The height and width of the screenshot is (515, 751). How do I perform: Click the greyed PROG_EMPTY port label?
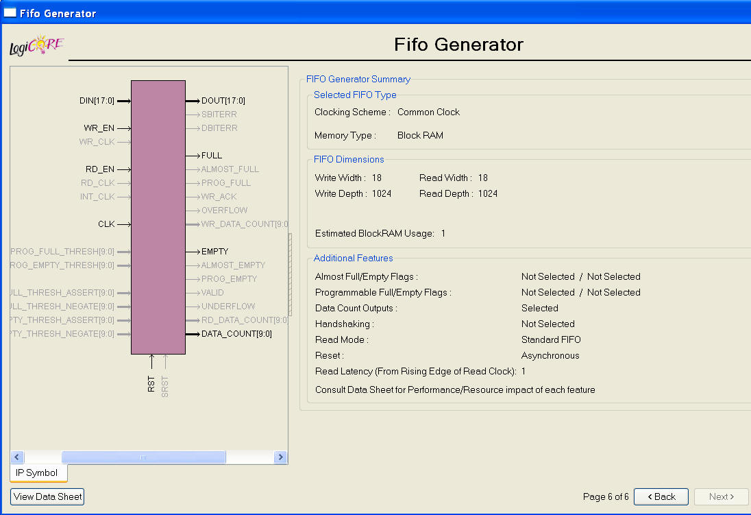(x=230, y=278)
